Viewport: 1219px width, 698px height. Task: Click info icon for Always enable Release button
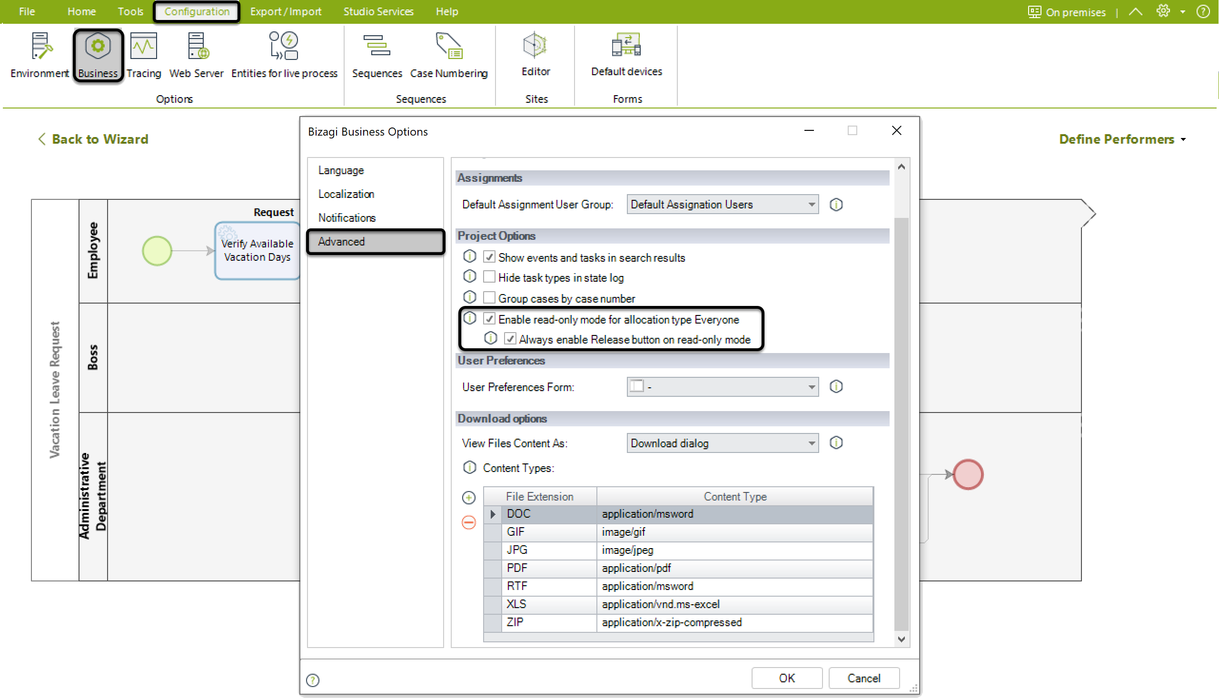490,338
